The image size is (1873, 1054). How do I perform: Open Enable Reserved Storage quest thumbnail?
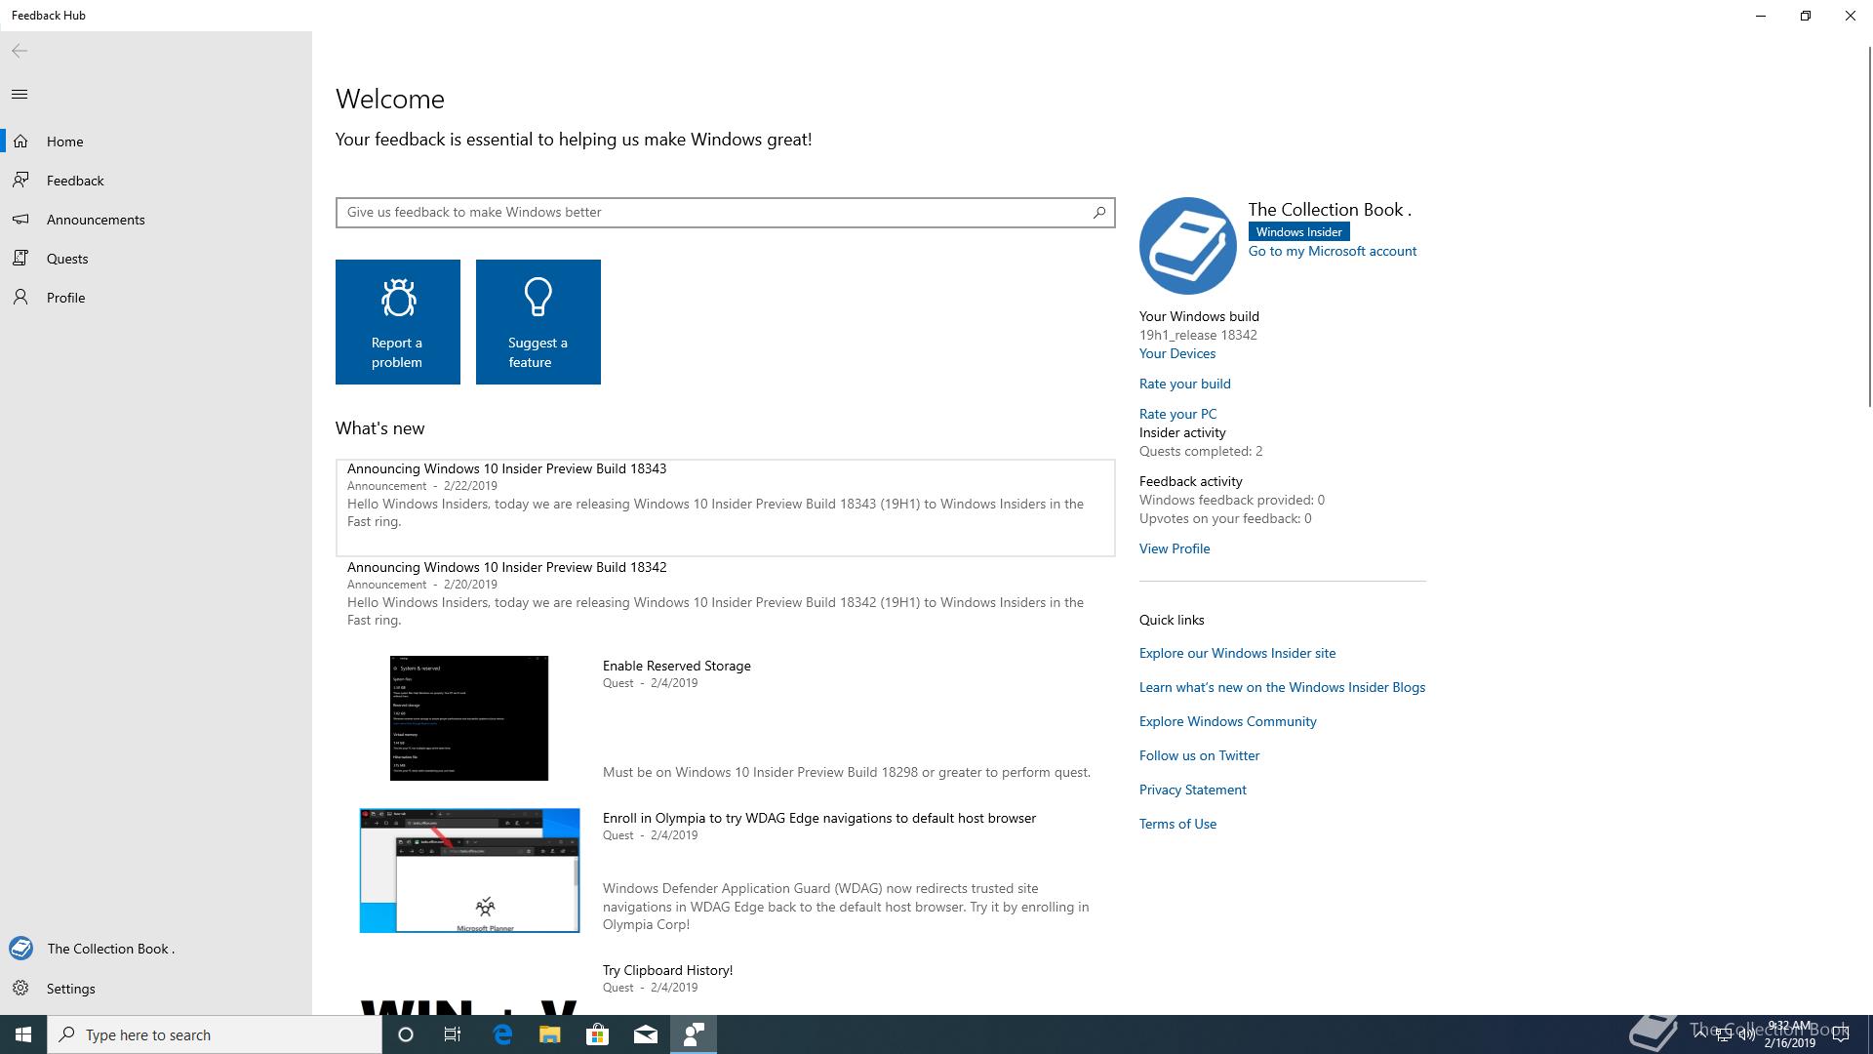469,718
